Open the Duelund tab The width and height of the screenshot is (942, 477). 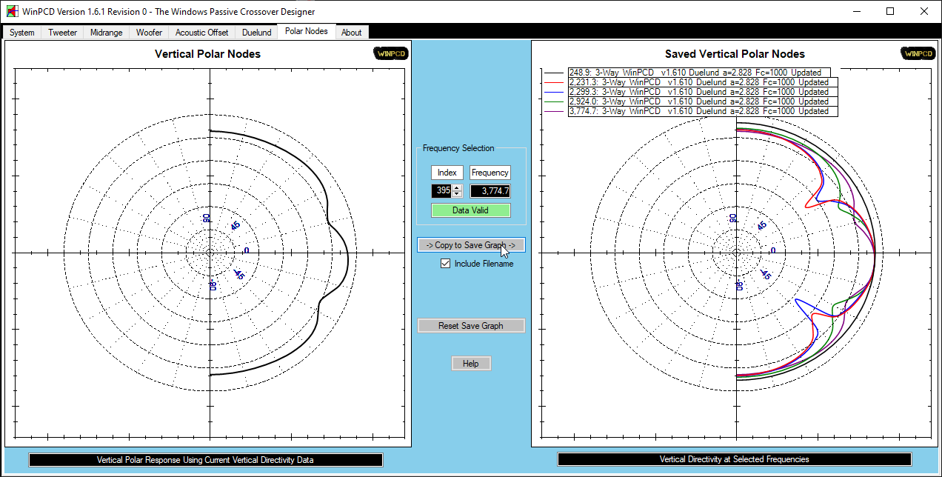click(256, 33)
